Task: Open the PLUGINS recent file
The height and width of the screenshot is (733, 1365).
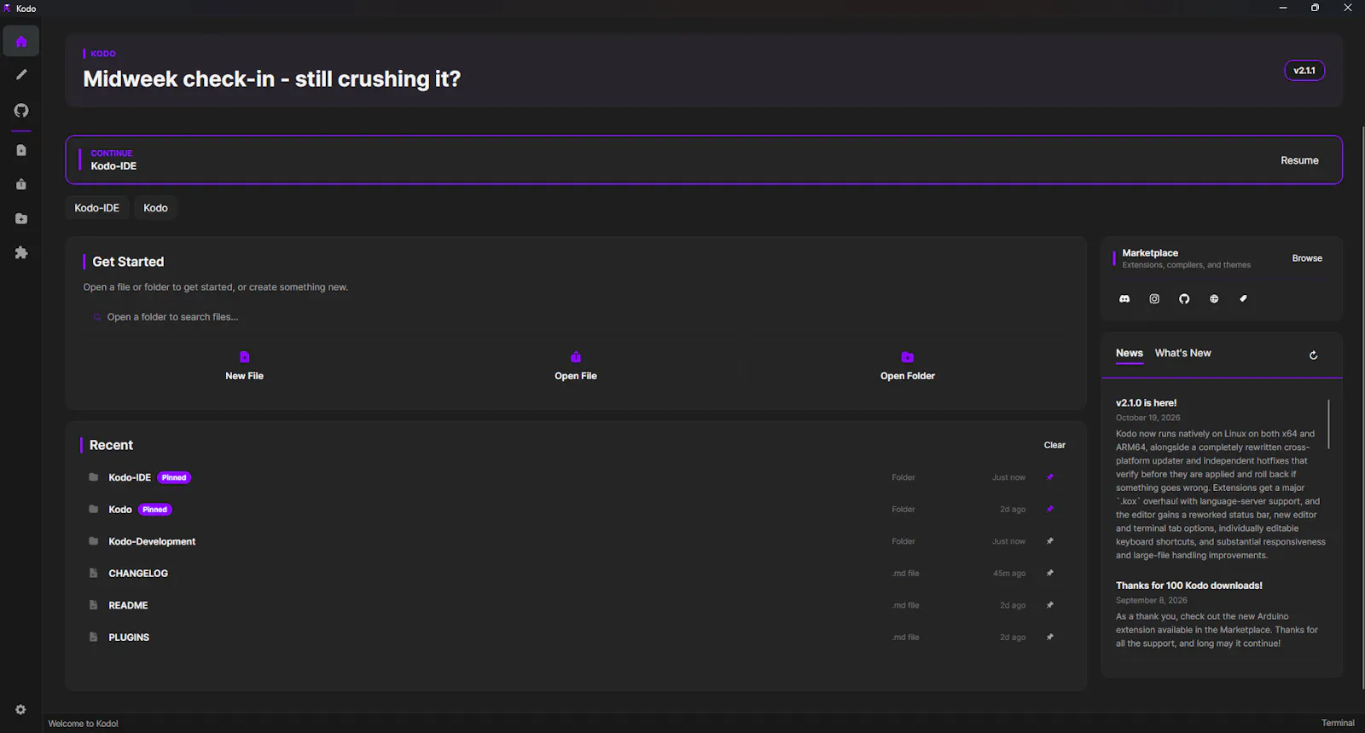Action: coord(576,637)
